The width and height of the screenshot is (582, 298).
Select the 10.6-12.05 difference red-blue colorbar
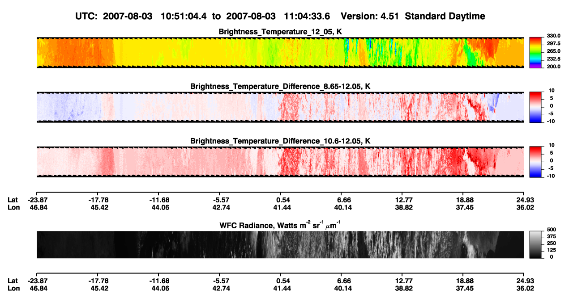[535, 161]
